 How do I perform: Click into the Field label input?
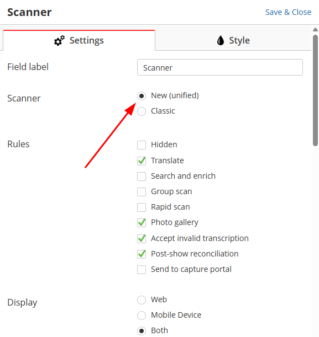[219, 67]
